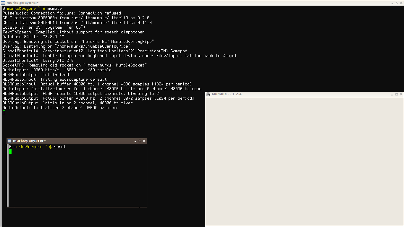Click the scrot terminal's title bar text
Image resolution: width=404 pixels, height=227 pixels.
point(29,141)
